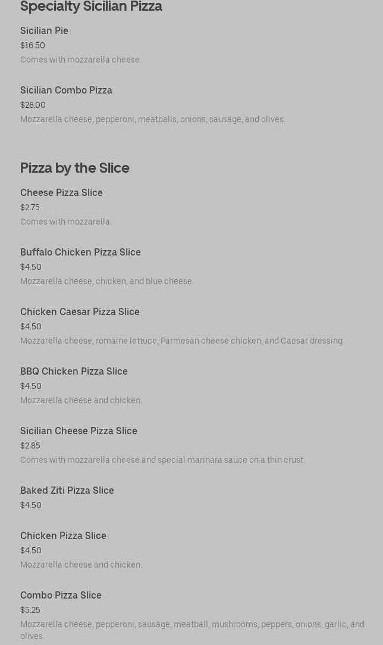Select Chicken Caesar Pizza Slice
Image resolution: width=383 pixels, height=645 pixels.
(80, 312)
